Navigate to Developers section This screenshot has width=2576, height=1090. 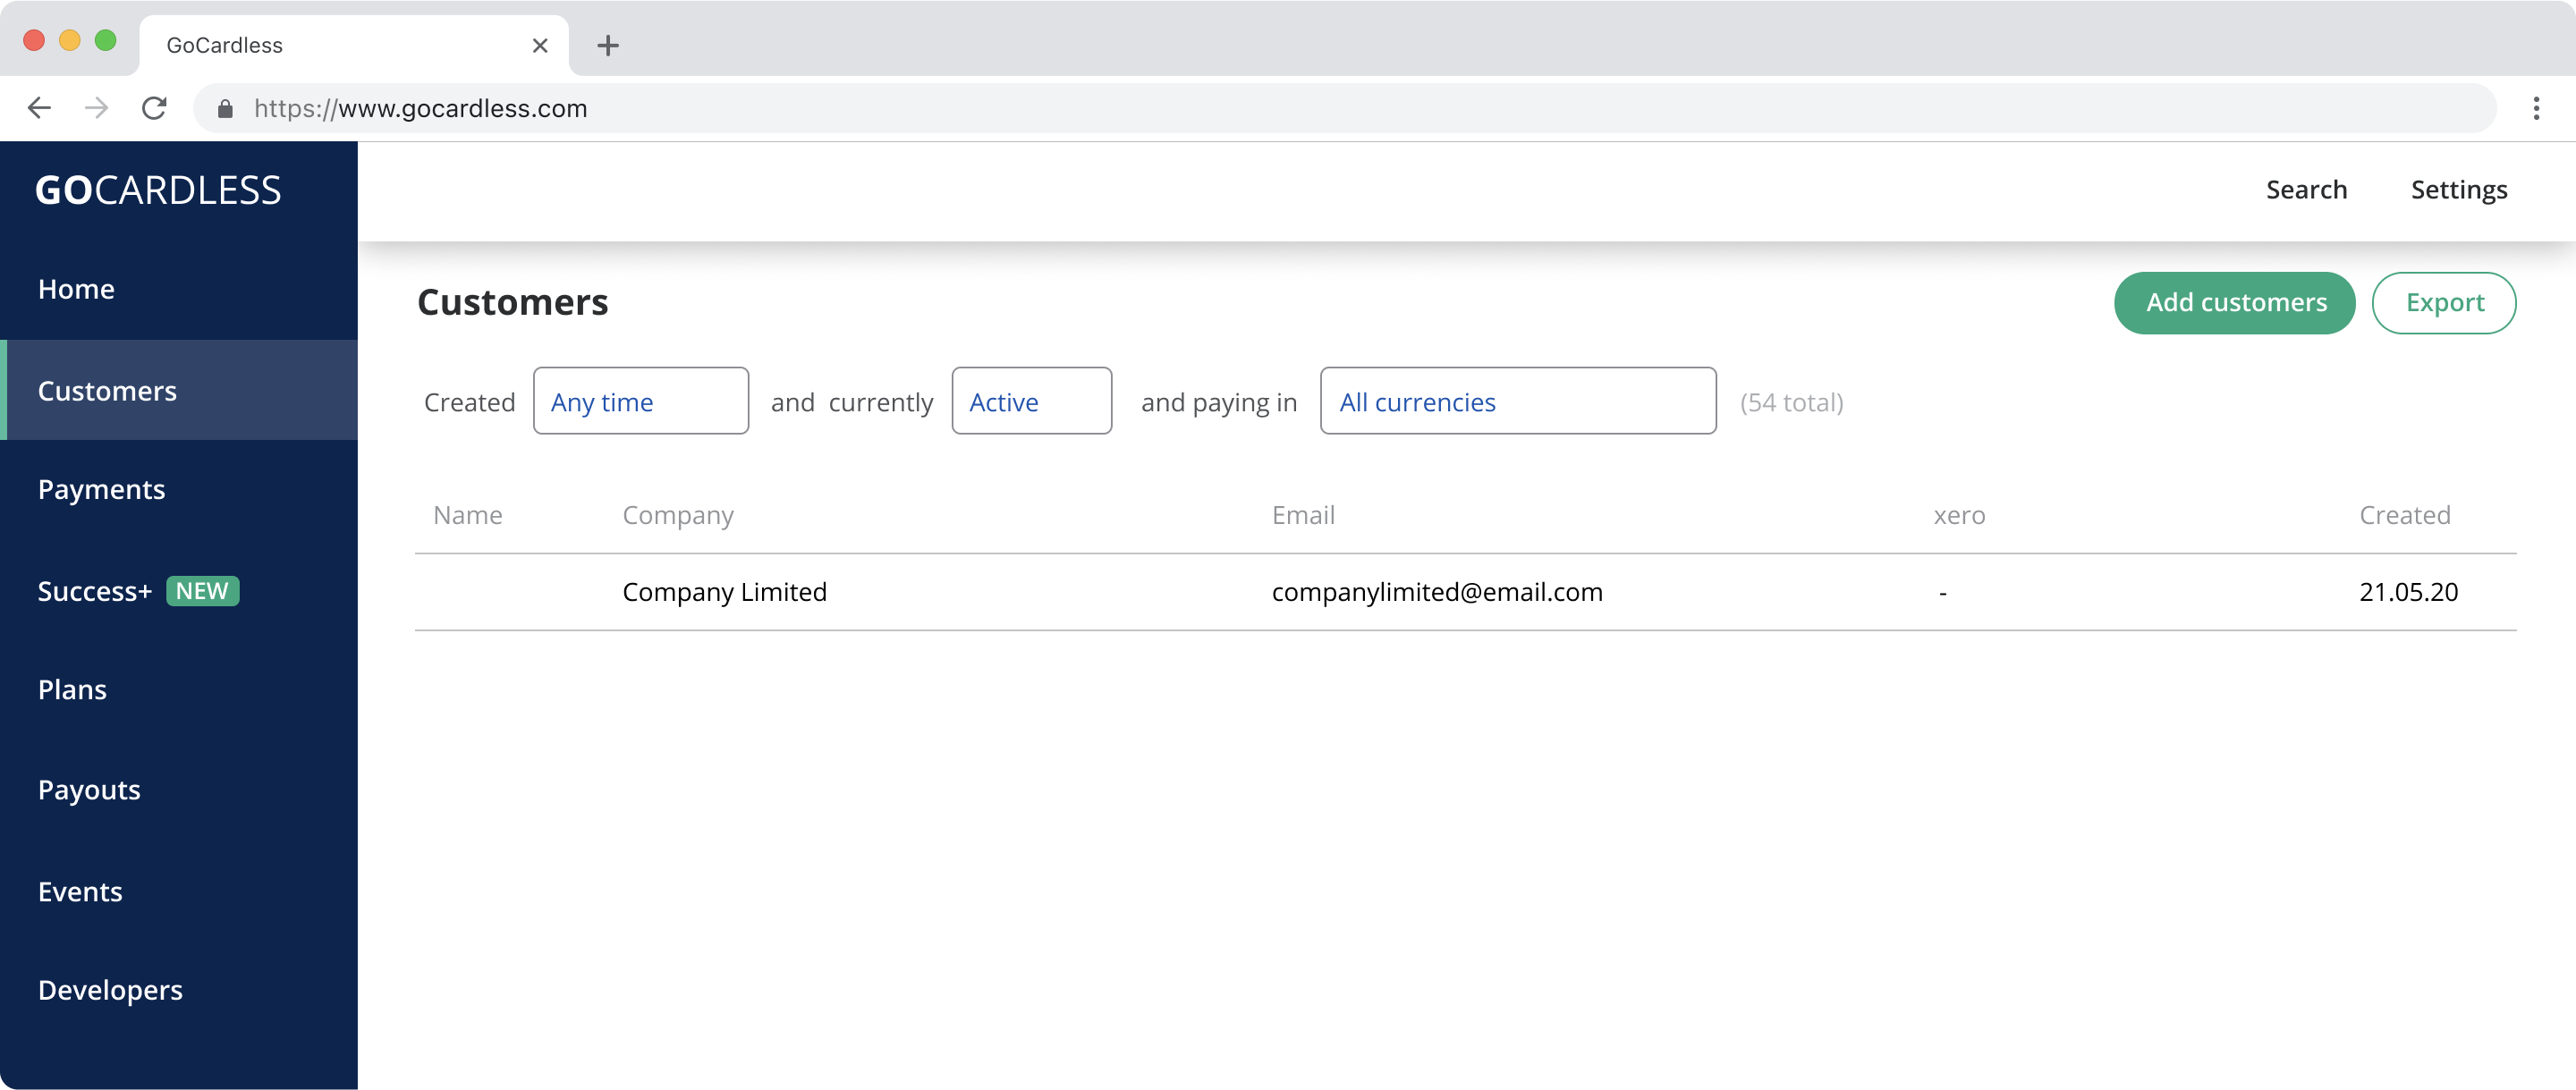(108, 990)
